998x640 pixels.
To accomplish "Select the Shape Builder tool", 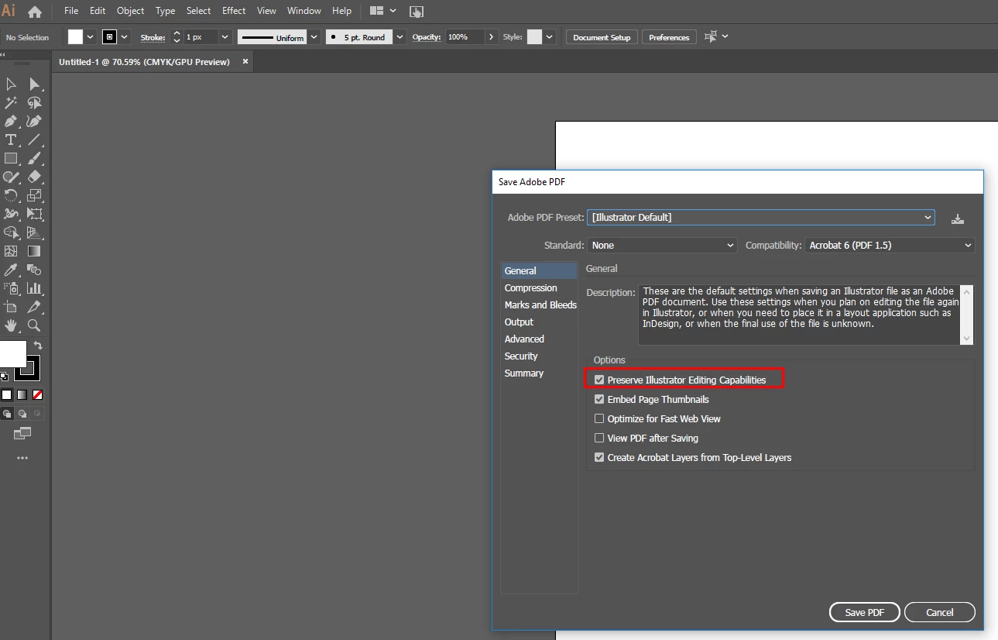I will coord(11,232).
